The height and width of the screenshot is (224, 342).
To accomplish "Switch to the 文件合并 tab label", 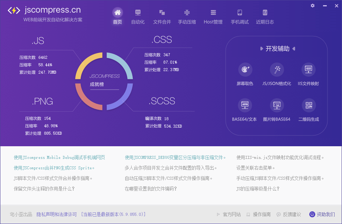I will (162, 22).
